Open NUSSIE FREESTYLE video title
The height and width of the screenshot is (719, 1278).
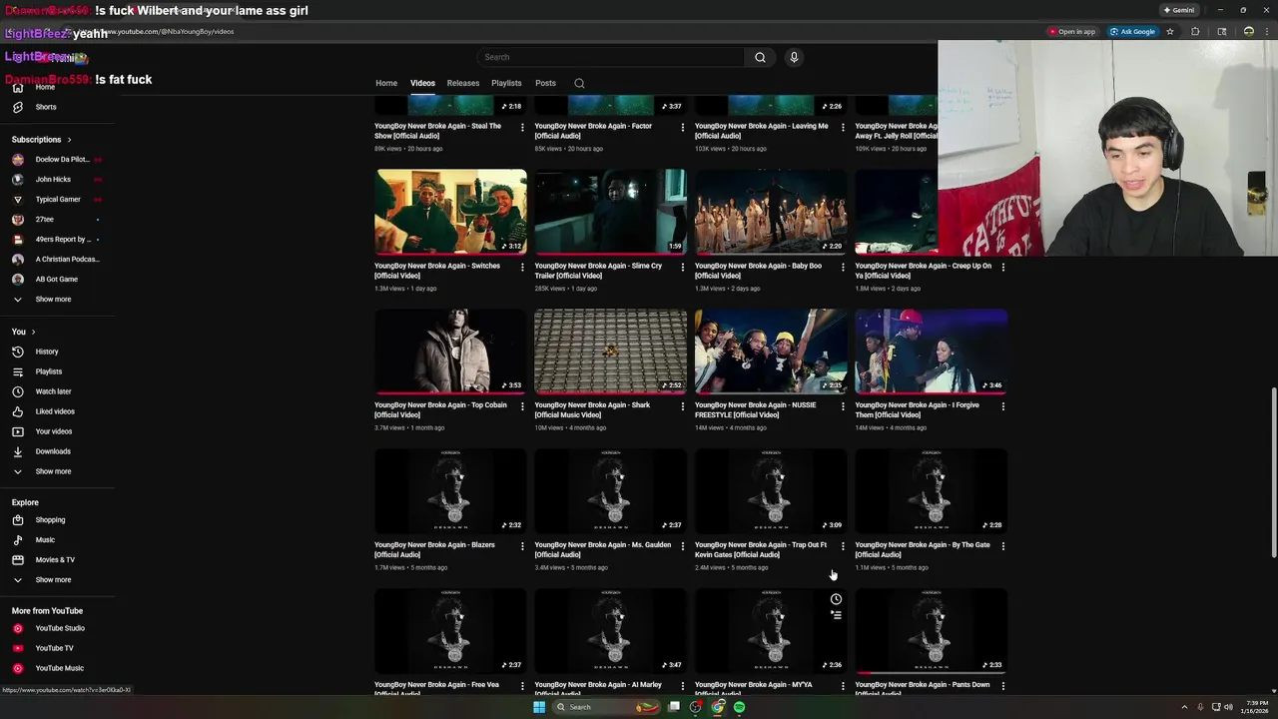point(755,409)
